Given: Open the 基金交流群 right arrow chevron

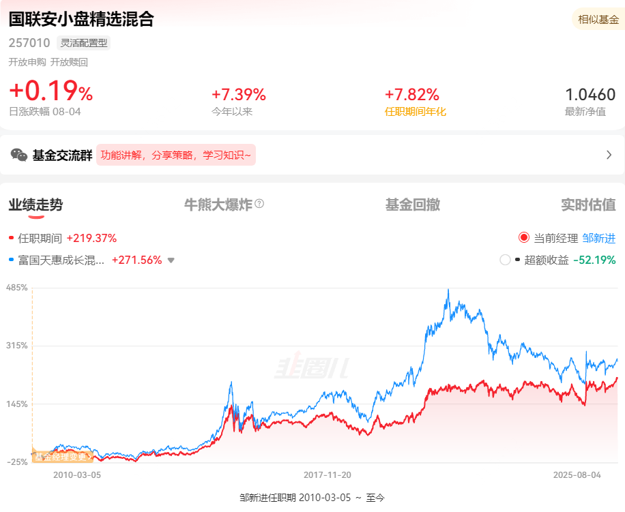Looking at the screenshot, I should [609, 155].
